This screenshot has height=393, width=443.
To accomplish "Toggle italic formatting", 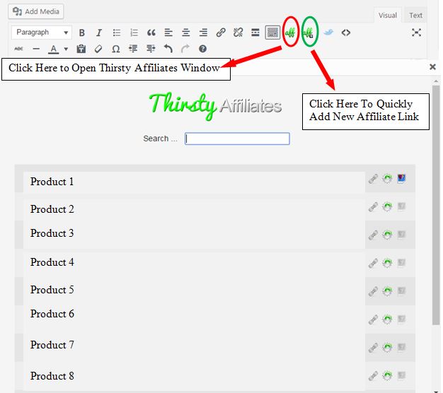I will tap(98, 33).
